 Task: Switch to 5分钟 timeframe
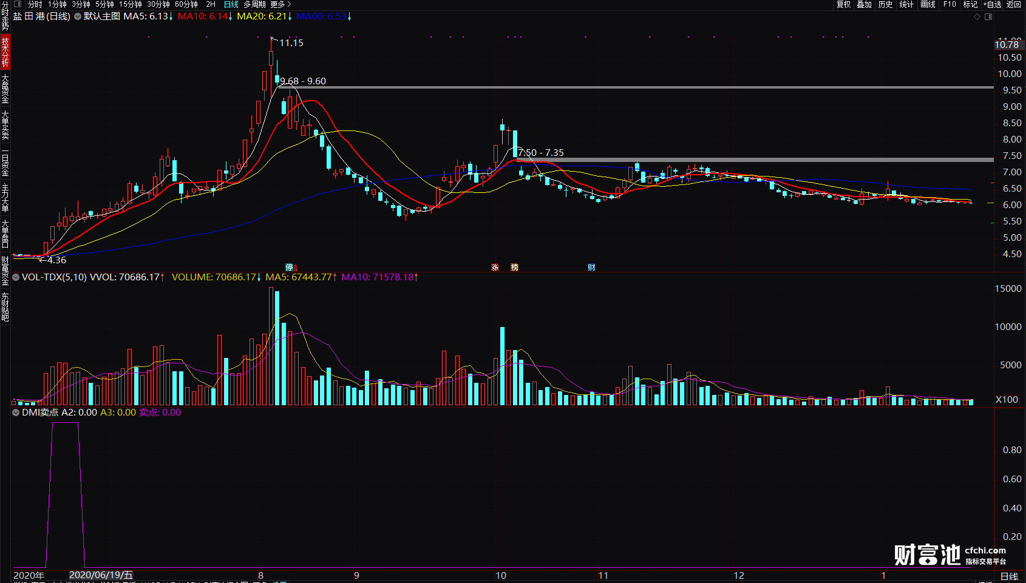(x=105, y=4)
